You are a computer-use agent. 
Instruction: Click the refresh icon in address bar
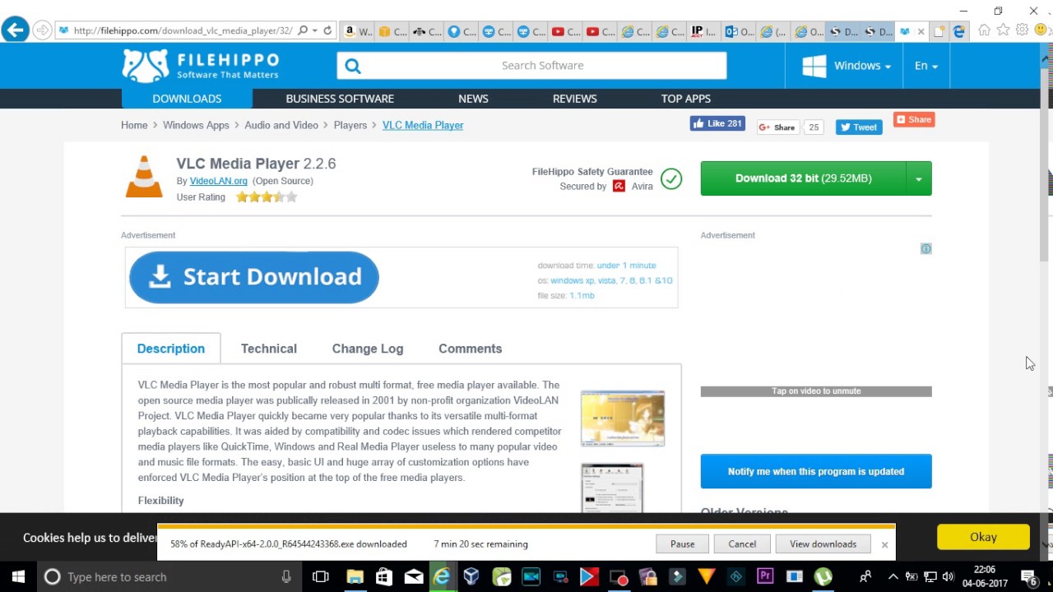[327, 30]
